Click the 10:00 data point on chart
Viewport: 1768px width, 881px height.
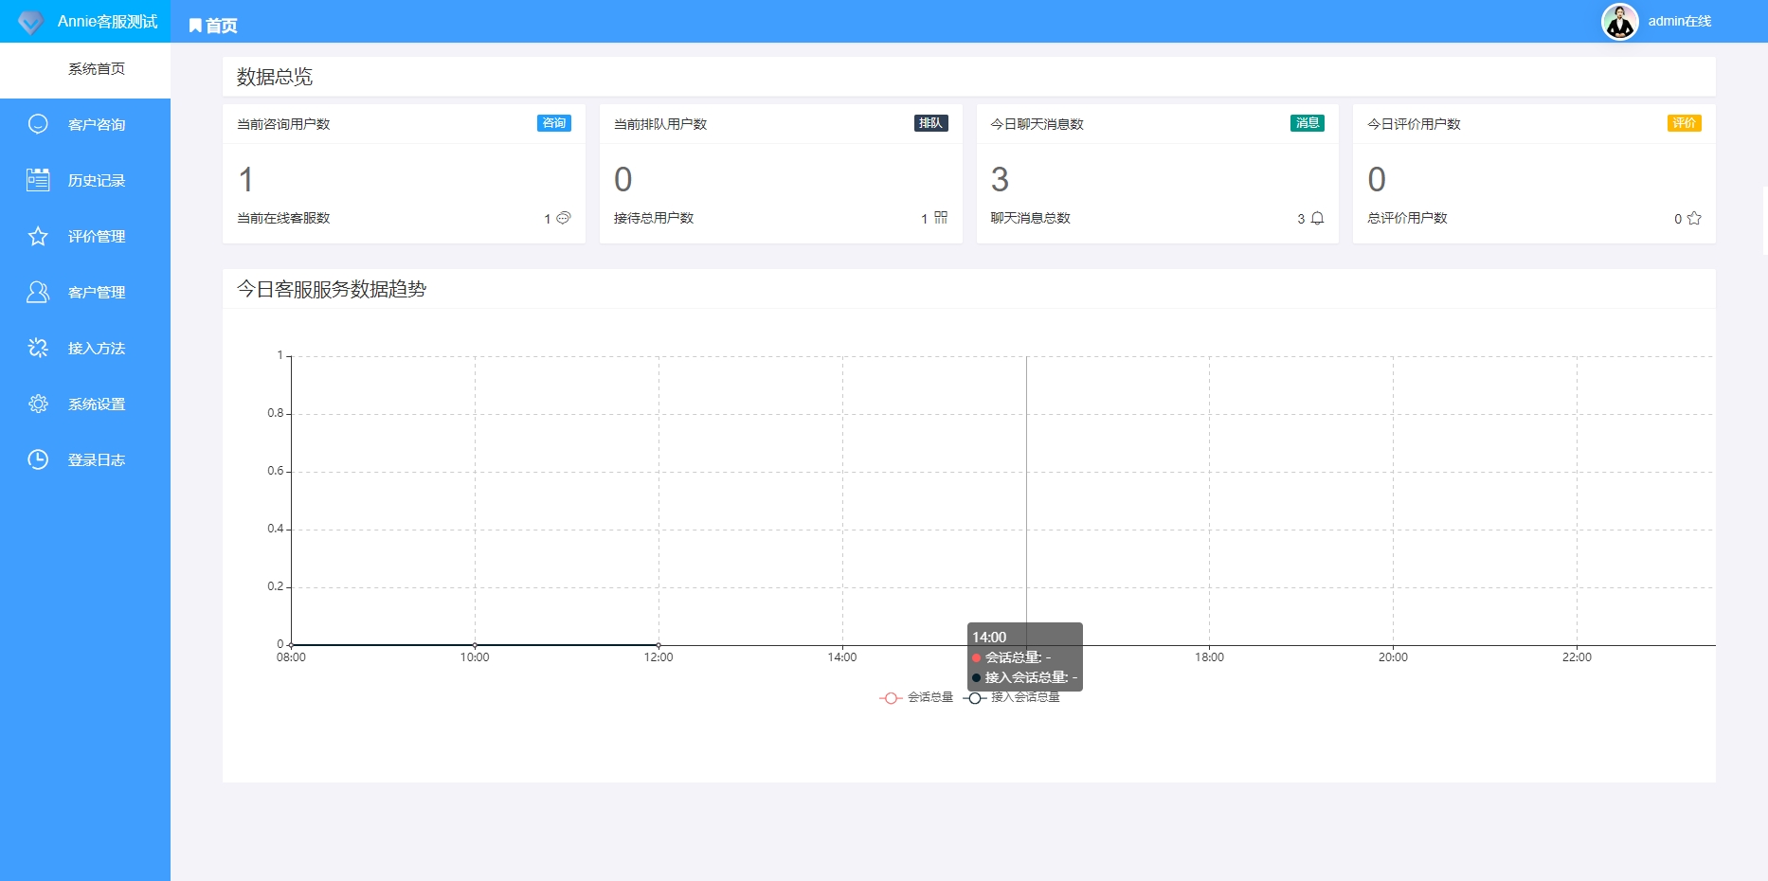click(475, 645)
